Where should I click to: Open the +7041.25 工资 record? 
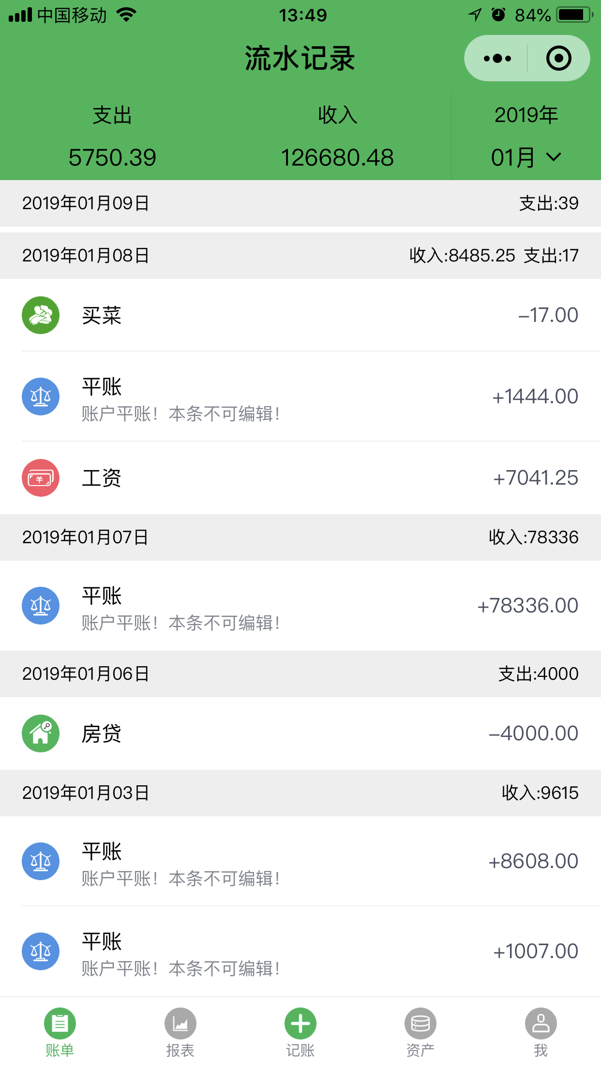pyautogui.click(x=300, y=478)
